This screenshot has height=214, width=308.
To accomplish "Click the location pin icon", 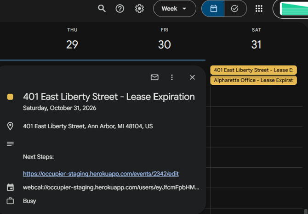I will click(x=10, y=126).
